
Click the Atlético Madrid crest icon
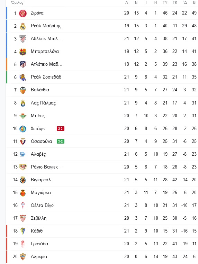click(x=23, y=64)
